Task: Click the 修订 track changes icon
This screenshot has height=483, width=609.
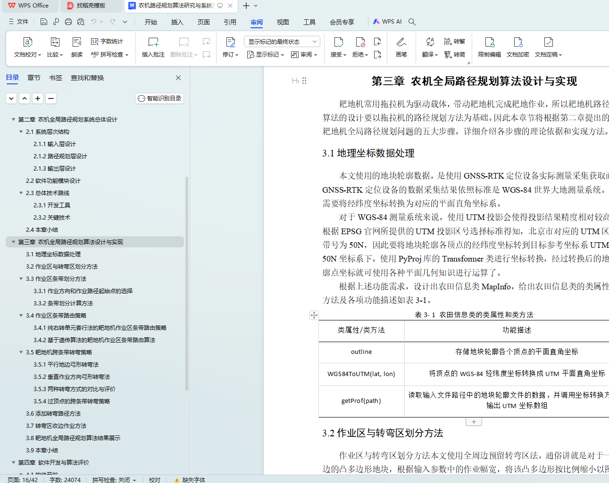Action: click(231, 42)
